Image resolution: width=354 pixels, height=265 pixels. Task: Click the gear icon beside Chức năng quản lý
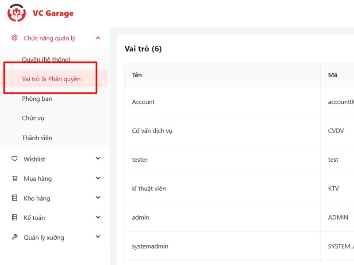point(15,38)
